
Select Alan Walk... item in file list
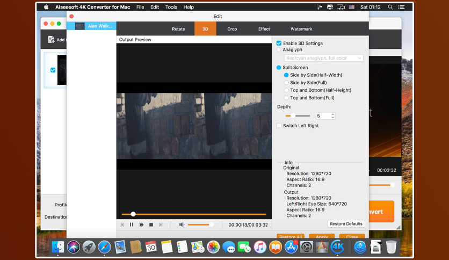pos(91,26)
